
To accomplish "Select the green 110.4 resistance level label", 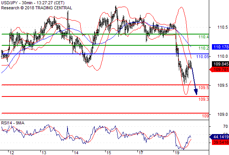I will pos(204,37).
